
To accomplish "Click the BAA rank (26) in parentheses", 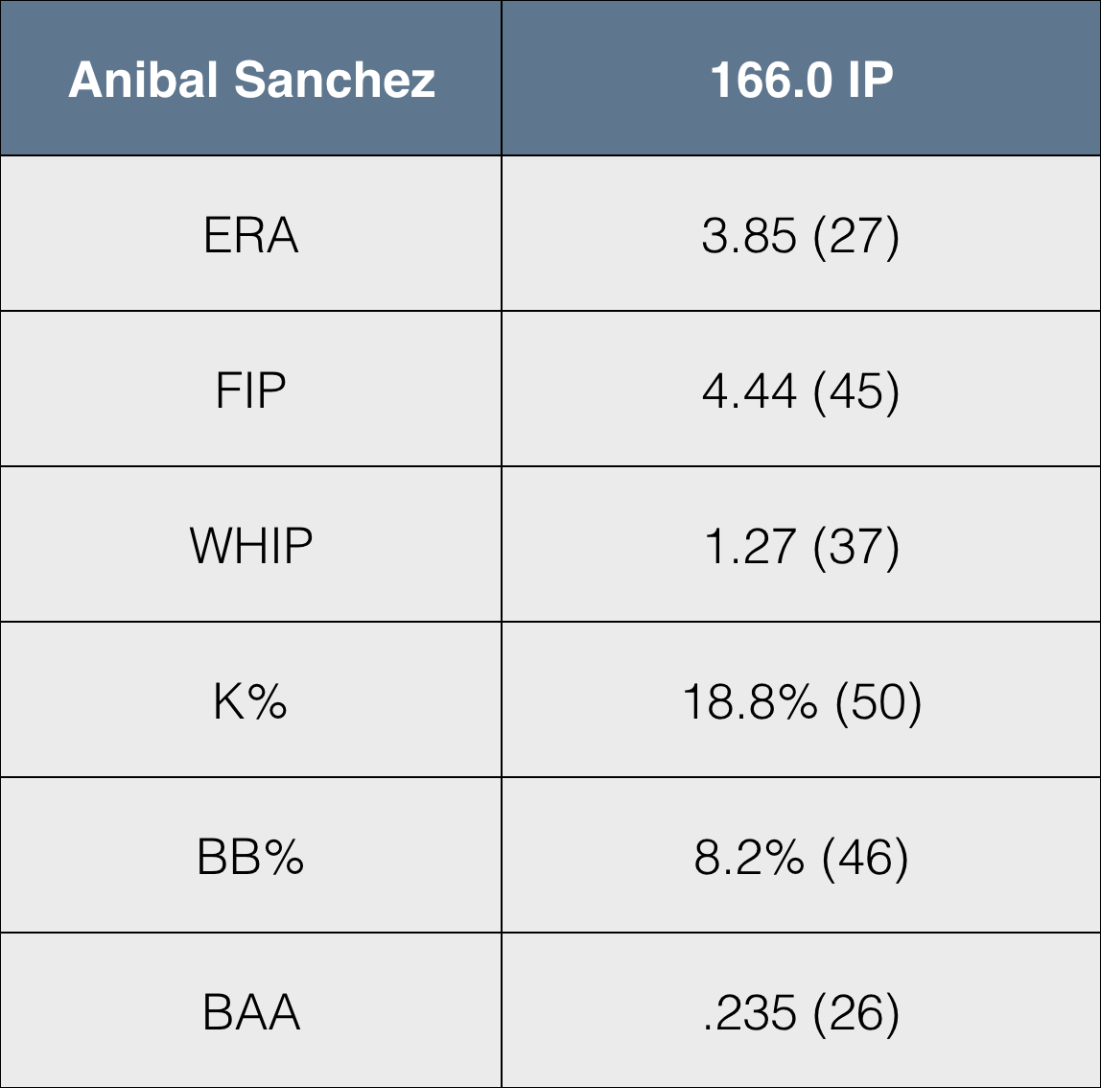I will coord(855,1013).
